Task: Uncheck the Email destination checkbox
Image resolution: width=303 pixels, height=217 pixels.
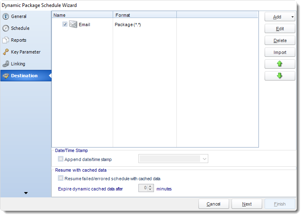Action: pos(65,24)
